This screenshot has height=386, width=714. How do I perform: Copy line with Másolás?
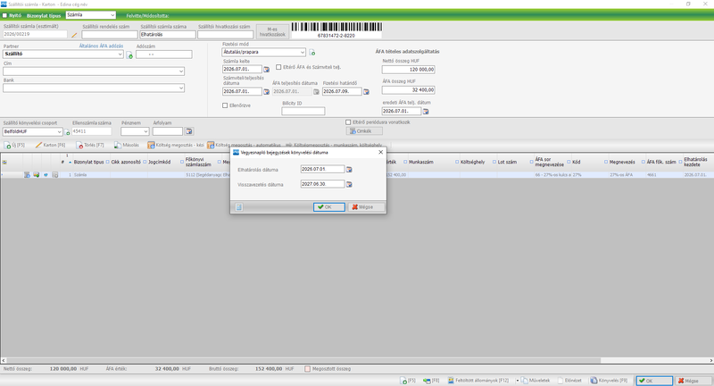[x=127, y=145]
